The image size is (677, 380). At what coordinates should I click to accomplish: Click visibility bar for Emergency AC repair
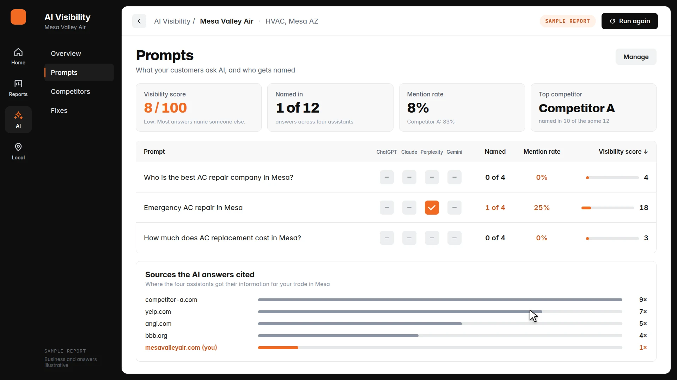coord(608,208)
